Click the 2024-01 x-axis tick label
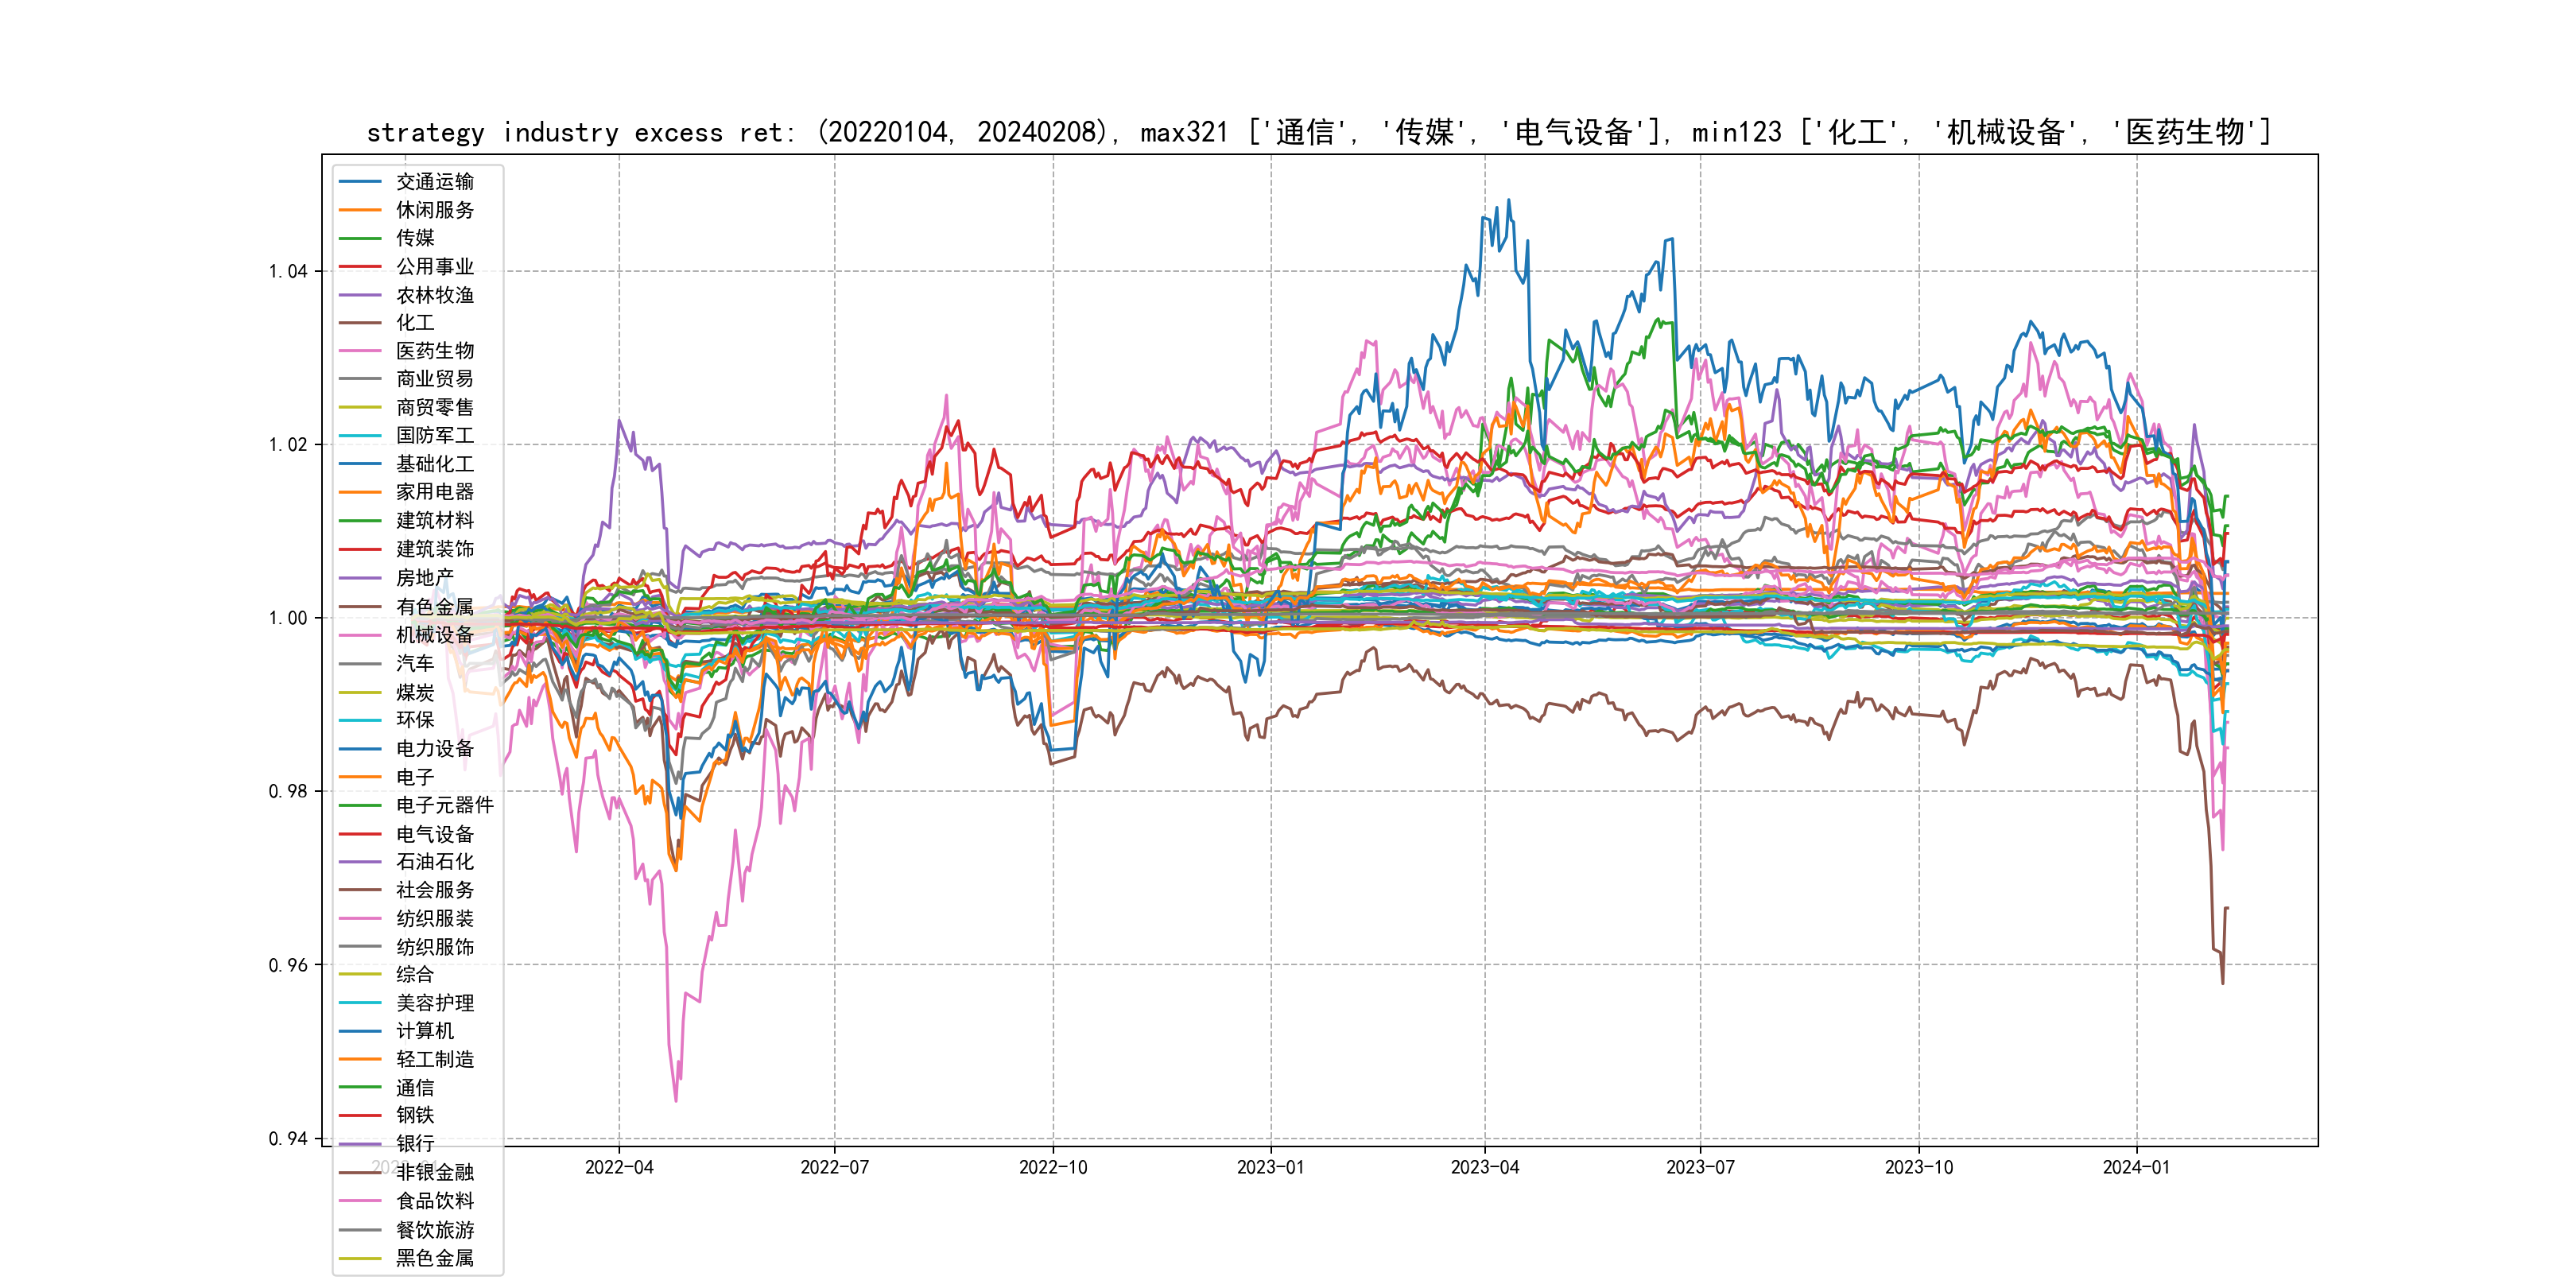2576x1288 pixels. [x=2136, y=1167]
